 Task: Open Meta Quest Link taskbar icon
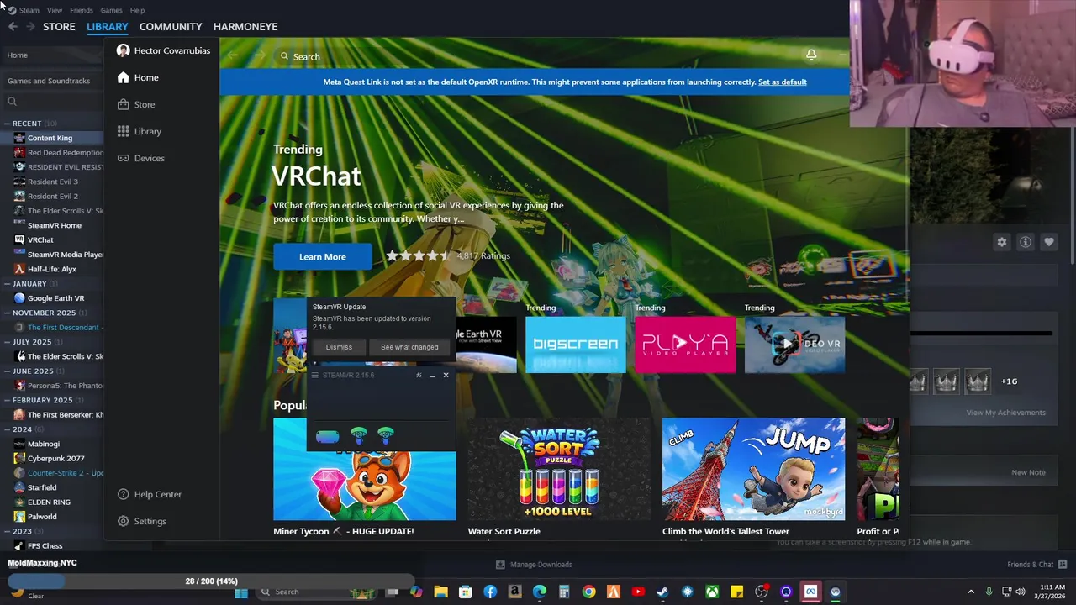pyautogui.click(x=810, y=592)
